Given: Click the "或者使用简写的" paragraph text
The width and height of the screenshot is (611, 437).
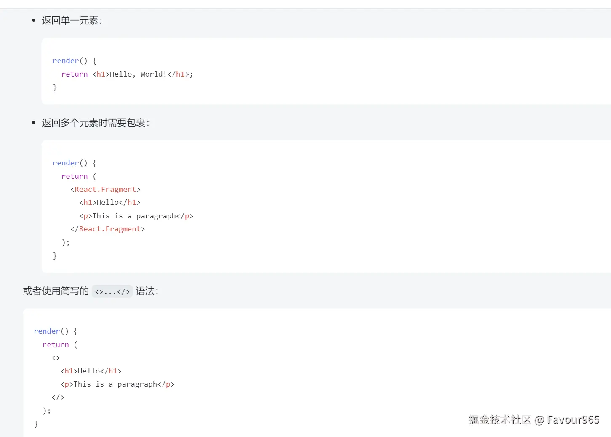Looking at the screenshot, I should (56, 291).
